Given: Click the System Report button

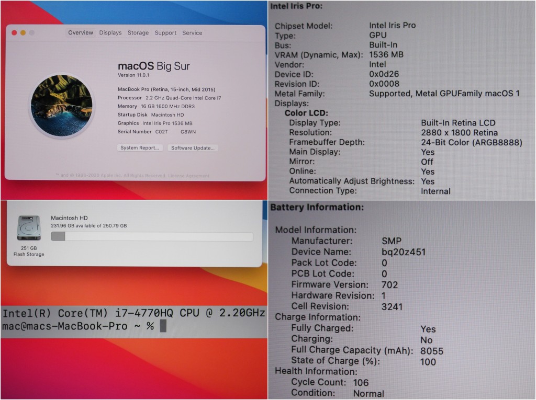Looking at the screenshot, I should pyautogui.click(x=140, y=148).
